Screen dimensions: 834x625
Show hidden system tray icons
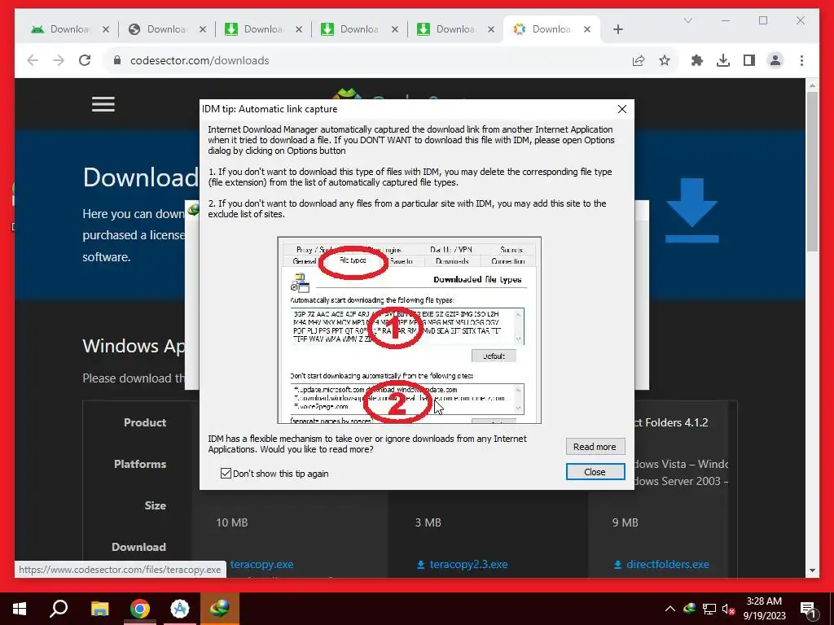tap(670, 609)
